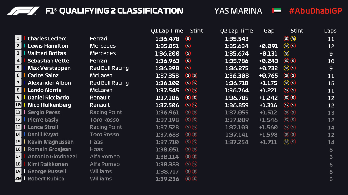Select driver name Charles Leclerc
The height and width of the screenshot is (195, 348).
[x=47, y=39]
